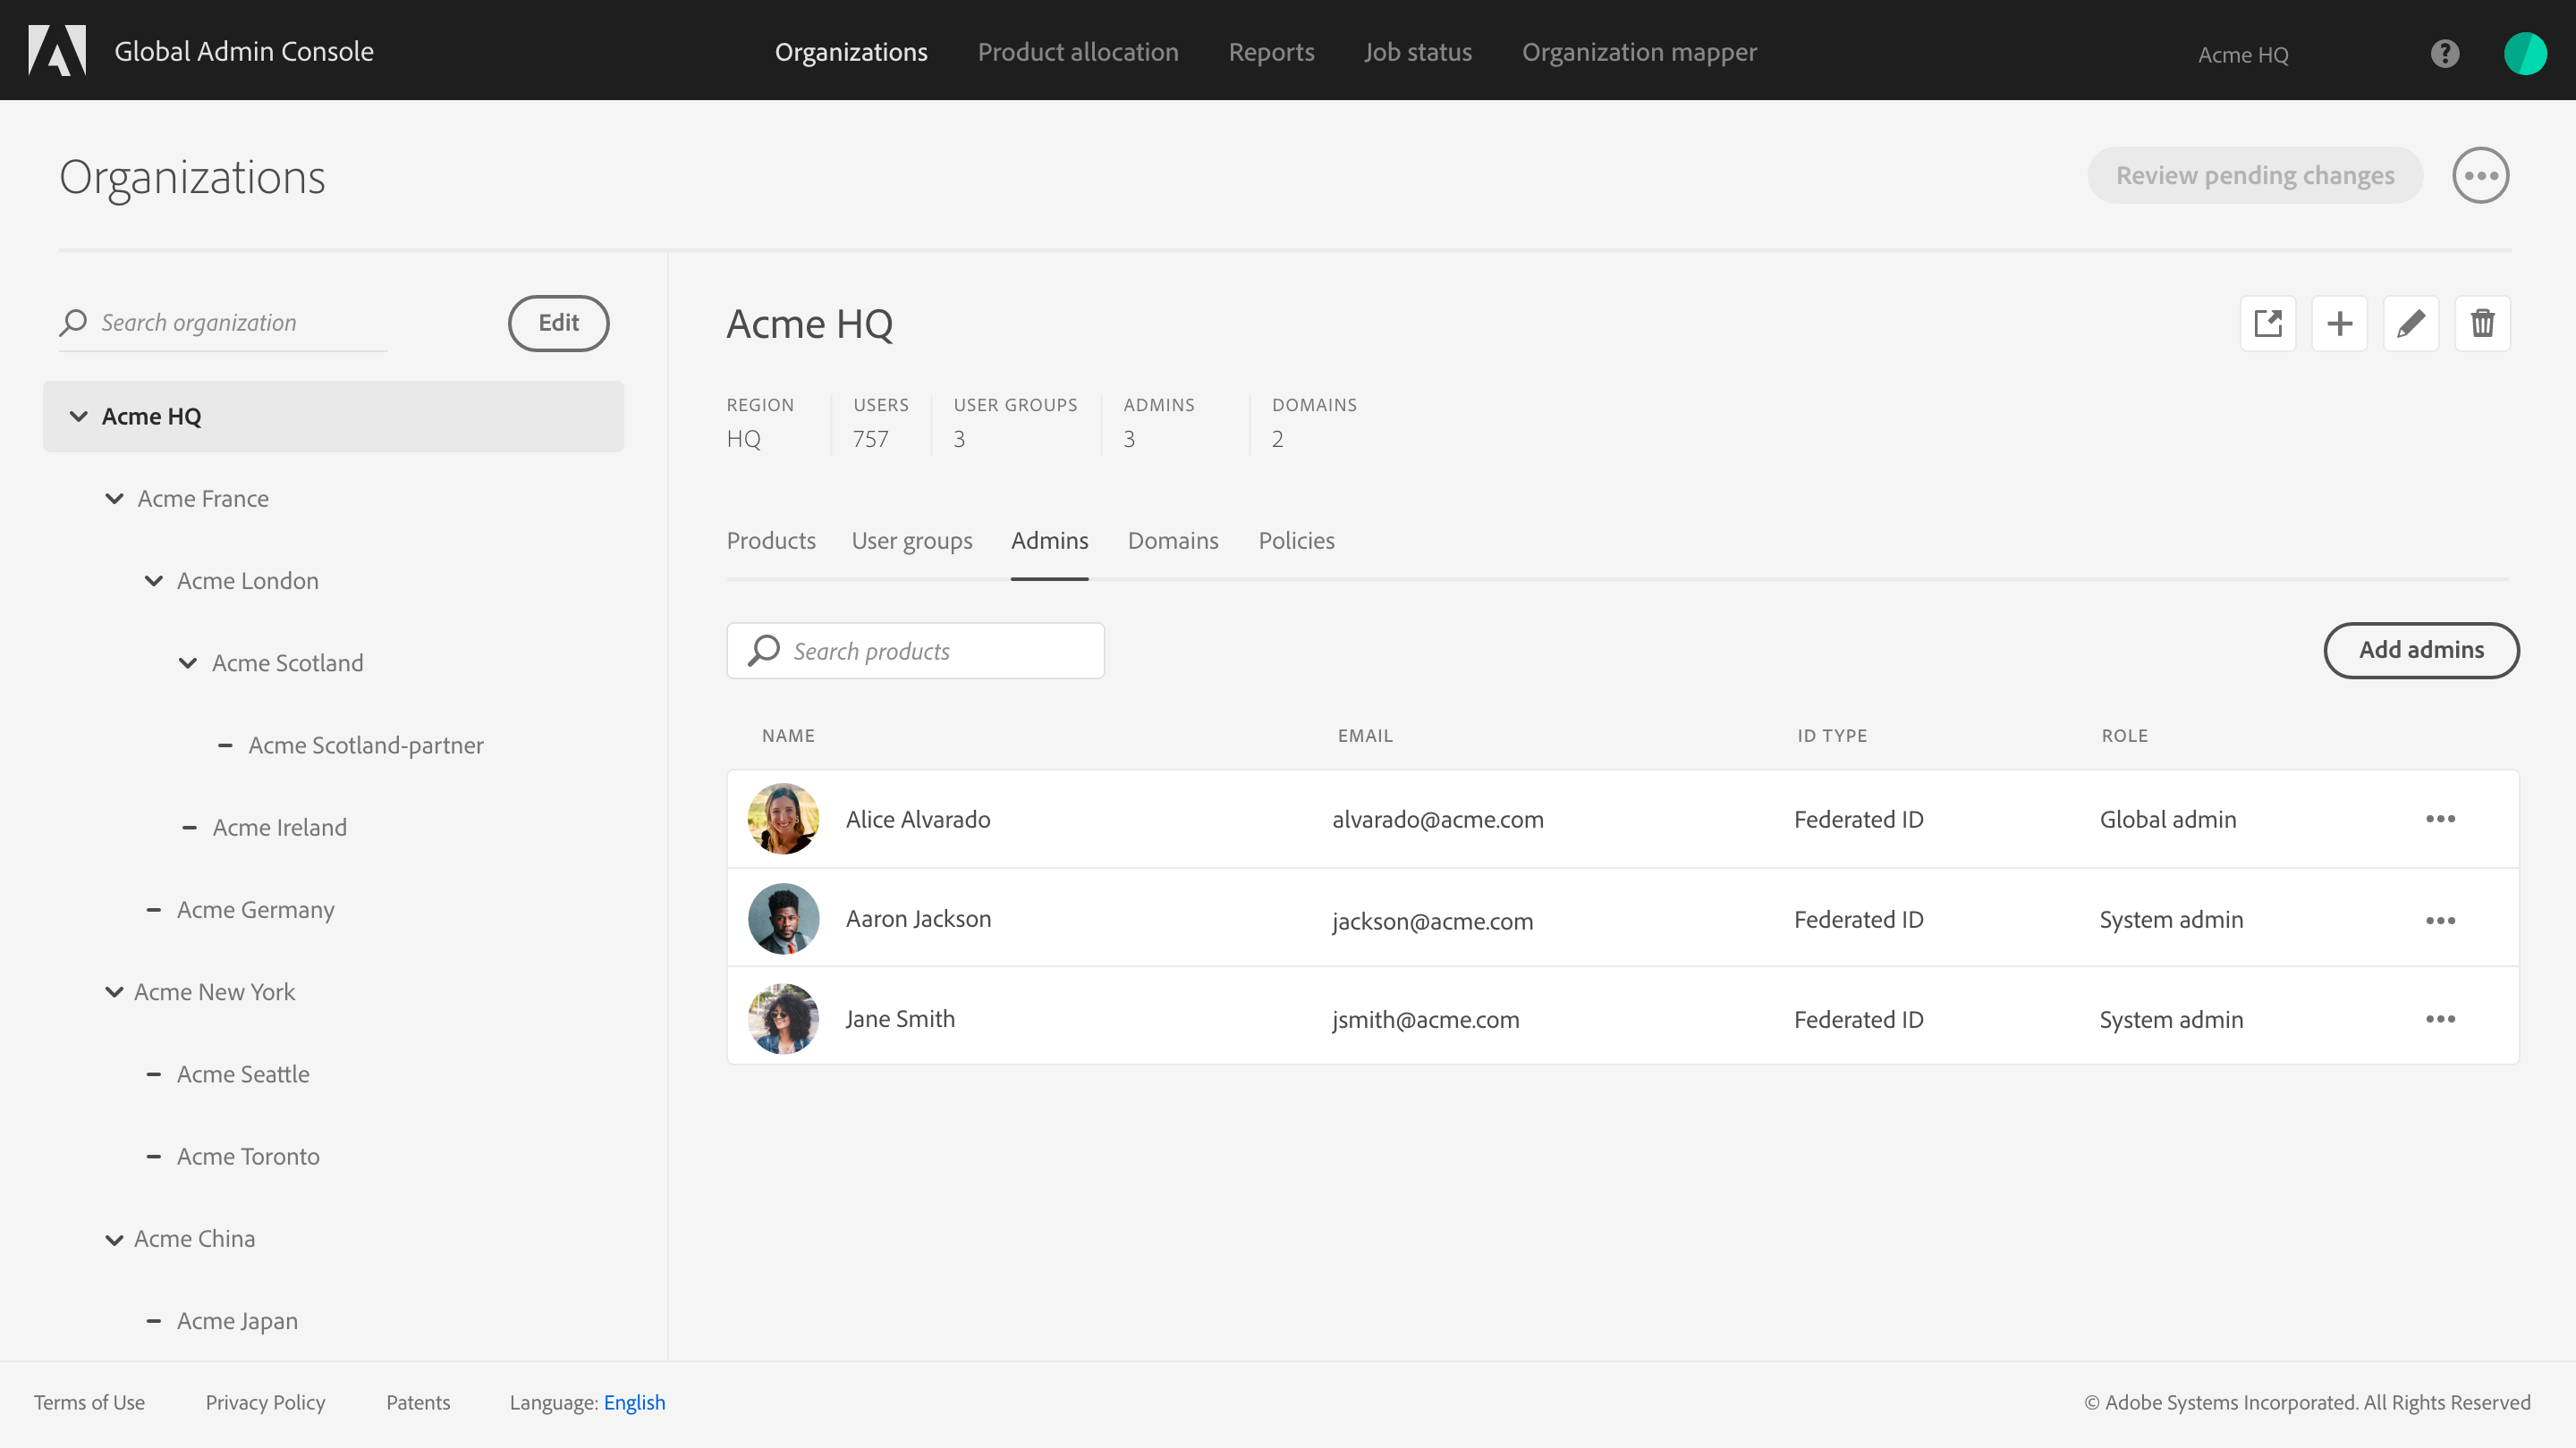The image size is (2576, 1448).
Task: Click the pencil edit icon for Acme HQ
Action: (2411, 323)
